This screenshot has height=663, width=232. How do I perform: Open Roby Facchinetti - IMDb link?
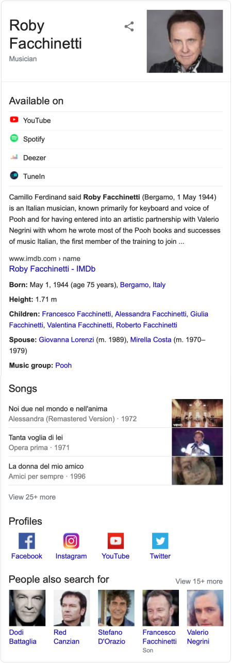point(52,269)
